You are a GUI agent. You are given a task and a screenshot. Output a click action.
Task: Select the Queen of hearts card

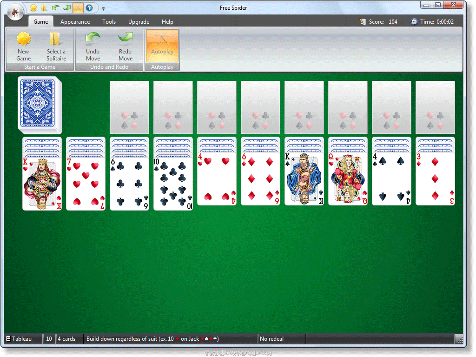(x=348, y=178)
